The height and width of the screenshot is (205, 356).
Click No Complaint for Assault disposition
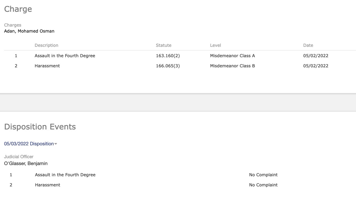pos(263,175)
